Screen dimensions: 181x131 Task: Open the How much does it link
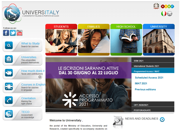point(33,71)
